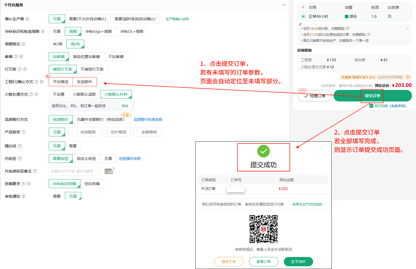Select 华秋logo+周期 option

coord(99,31)
